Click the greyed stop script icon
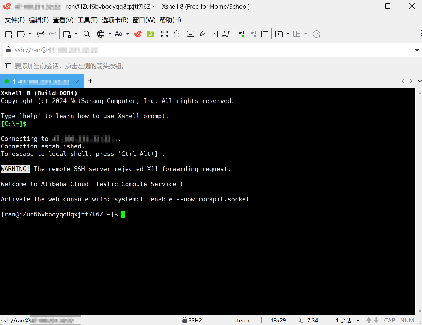The image size is (422, 325). tap(253, 34)
